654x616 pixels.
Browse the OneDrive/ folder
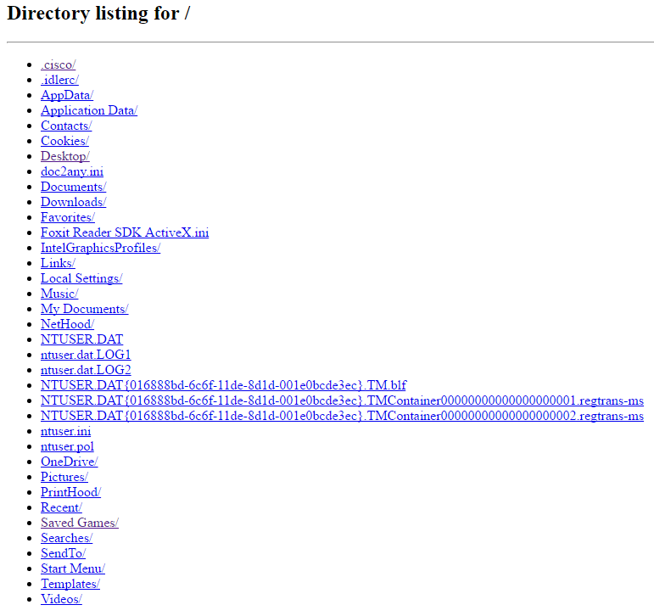(70, 462)
